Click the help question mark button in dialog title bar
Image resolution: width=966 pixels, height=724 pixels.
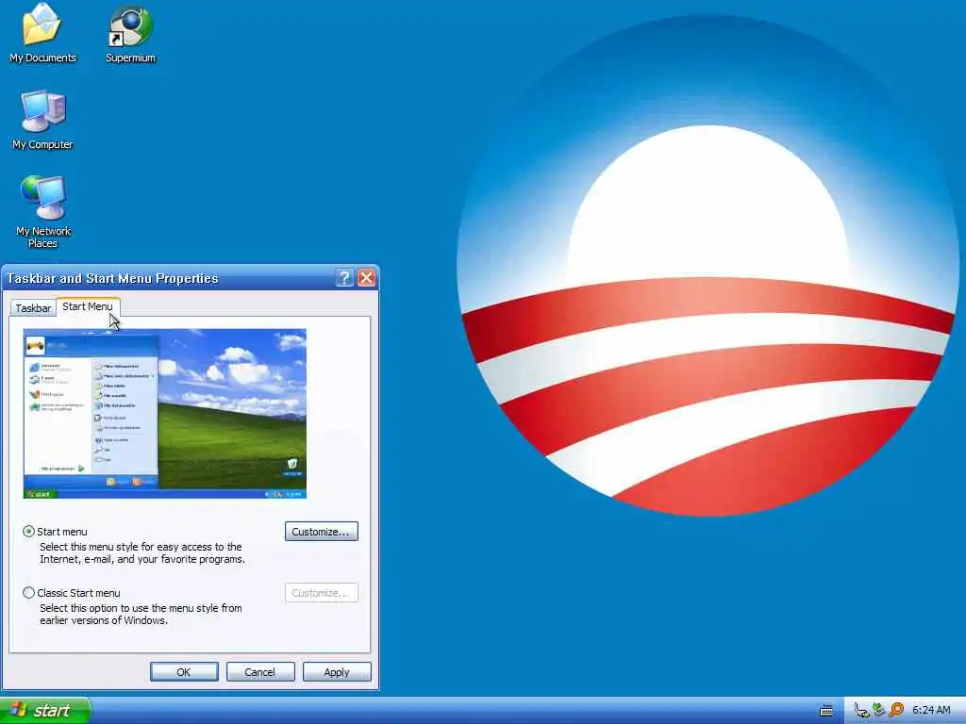[x=344, y=278]
